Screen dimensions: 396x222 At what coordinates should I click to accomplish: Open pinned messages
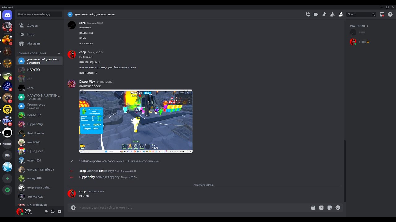pos(324,14)
